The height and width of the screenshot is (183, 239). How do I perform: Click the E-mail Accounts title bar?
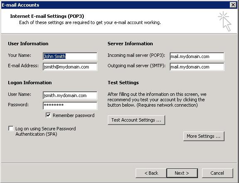coord(116,5)
